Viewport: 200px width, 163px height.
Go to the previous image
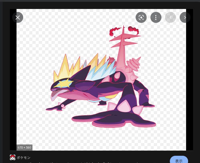(170, 17)
